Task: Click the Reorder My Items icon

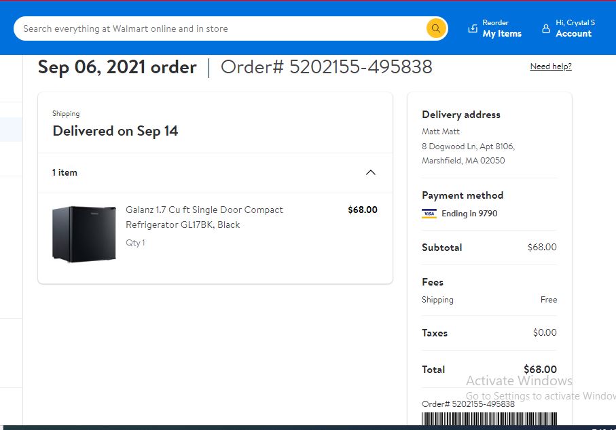Action: [473, 28]
